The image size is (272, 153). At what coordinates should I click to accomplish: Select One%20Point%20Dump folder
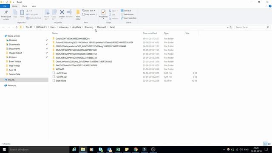pyautogui.click(x=84, y=62)
